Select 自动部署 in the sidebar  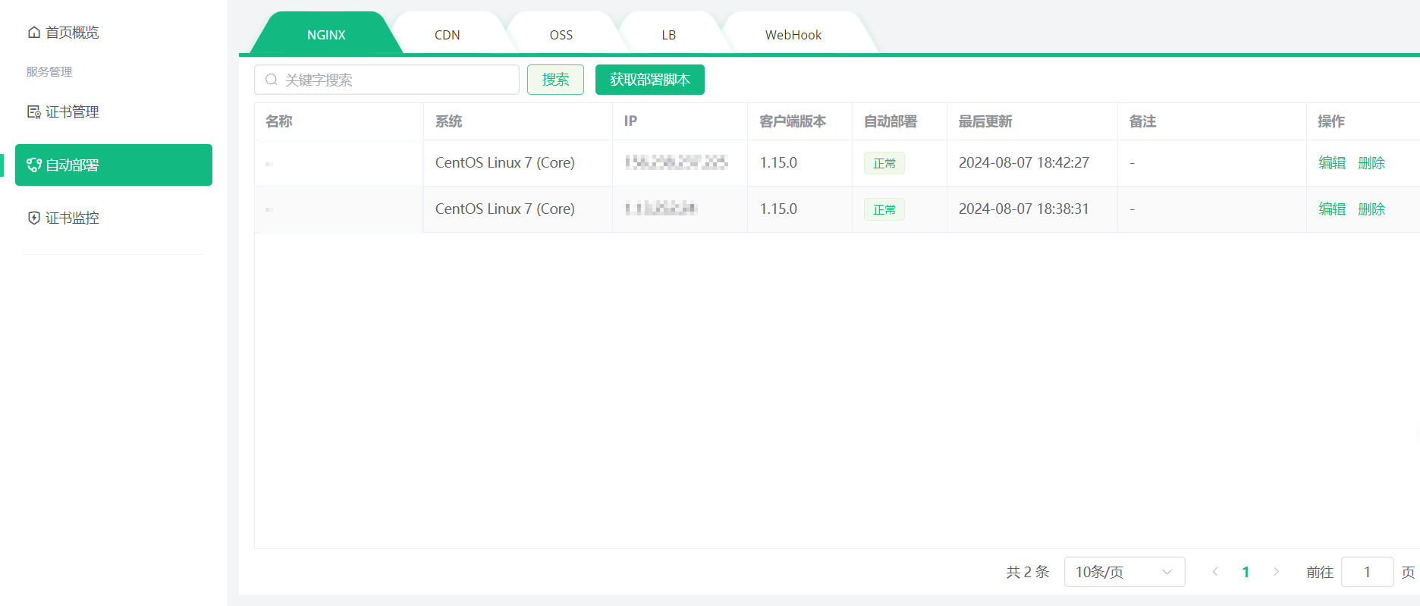[114, 165]
